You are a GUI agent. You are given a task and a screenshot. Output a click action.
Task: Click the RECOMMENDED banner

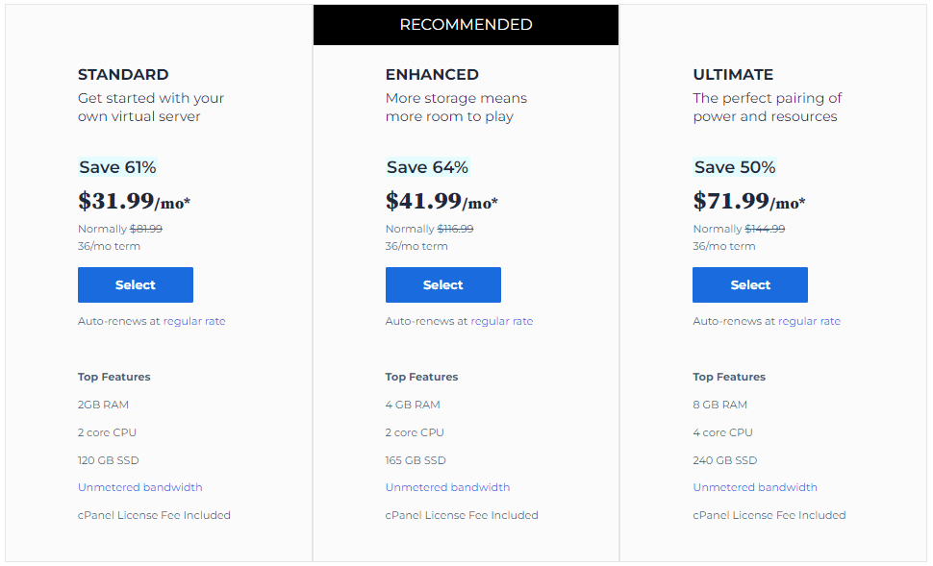(x=466, y=25)
